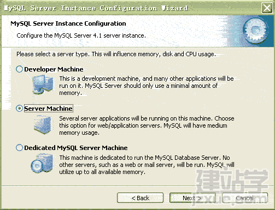Select the Developer Machine radio button

(19, 69)
